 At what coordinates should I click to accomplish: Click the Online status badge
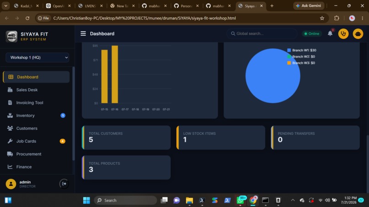pos(312,34)
